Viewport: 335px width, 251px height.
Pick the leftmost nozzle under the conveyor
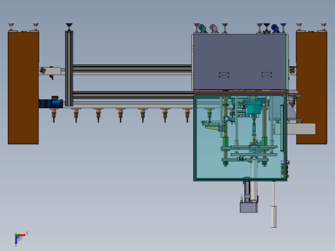pyautogui.click(x=53, y=116)
